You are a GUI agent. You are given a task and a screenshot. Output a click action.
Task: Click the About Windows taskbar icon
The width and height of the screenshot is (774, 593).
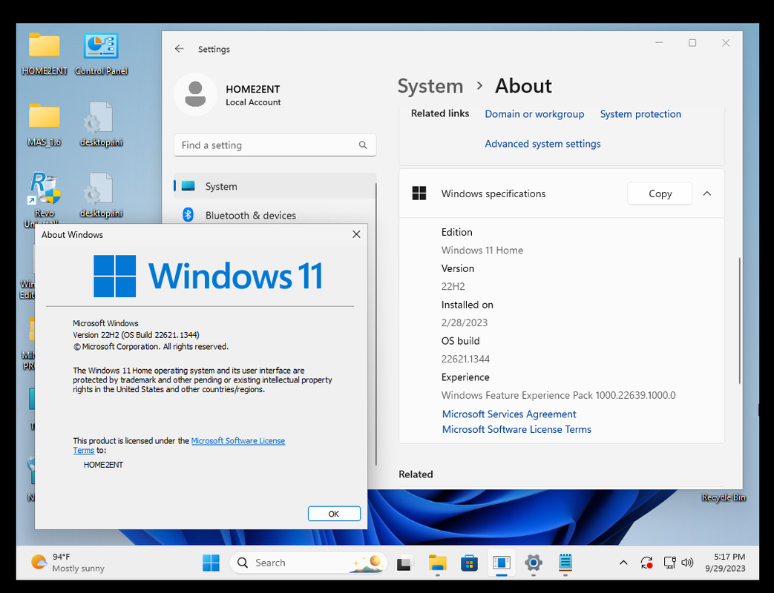coord(501,563)
